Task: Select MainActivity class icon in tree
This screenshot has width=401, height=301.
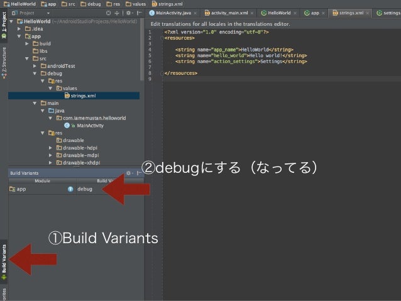Action: pyautogui.click(x=67, y=126)
